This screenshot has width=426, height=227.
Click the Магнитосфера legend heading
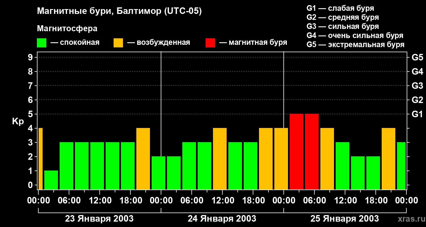(x=67, y=29)
